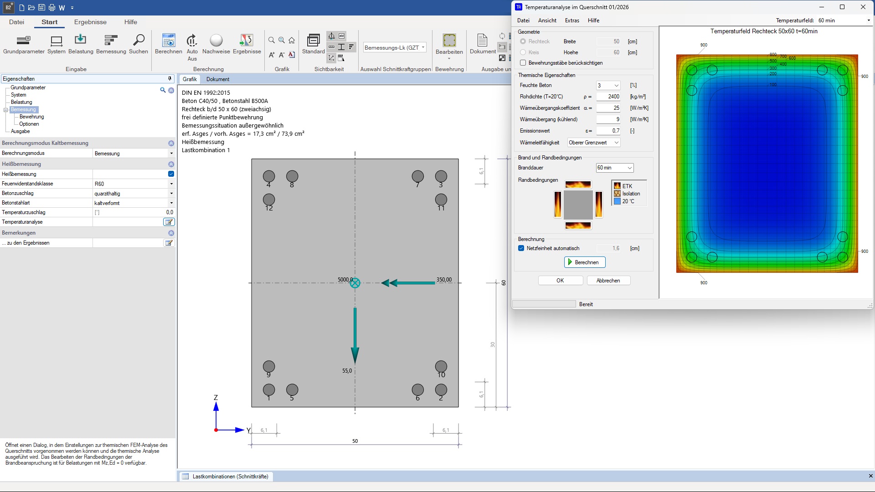Open the Branddauer 60 min dropdown
Image resolution: width=875 pixels, height=492 pixels.
pyautogui.click(x=614, y=168)
